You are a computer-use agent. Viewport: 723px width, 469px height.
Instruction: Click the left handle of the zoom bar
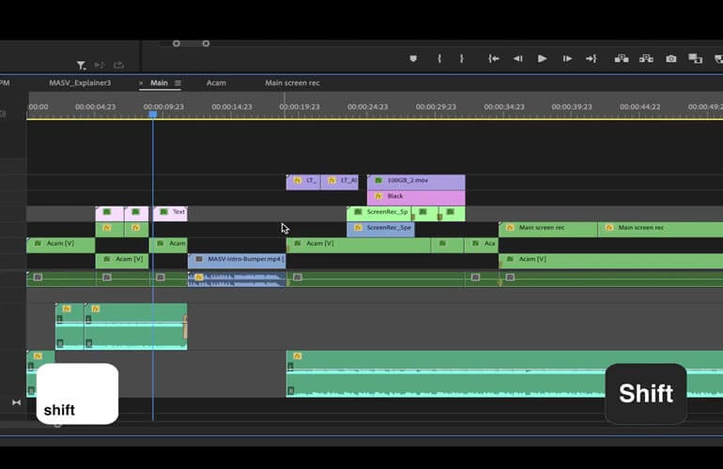point(177,43)
